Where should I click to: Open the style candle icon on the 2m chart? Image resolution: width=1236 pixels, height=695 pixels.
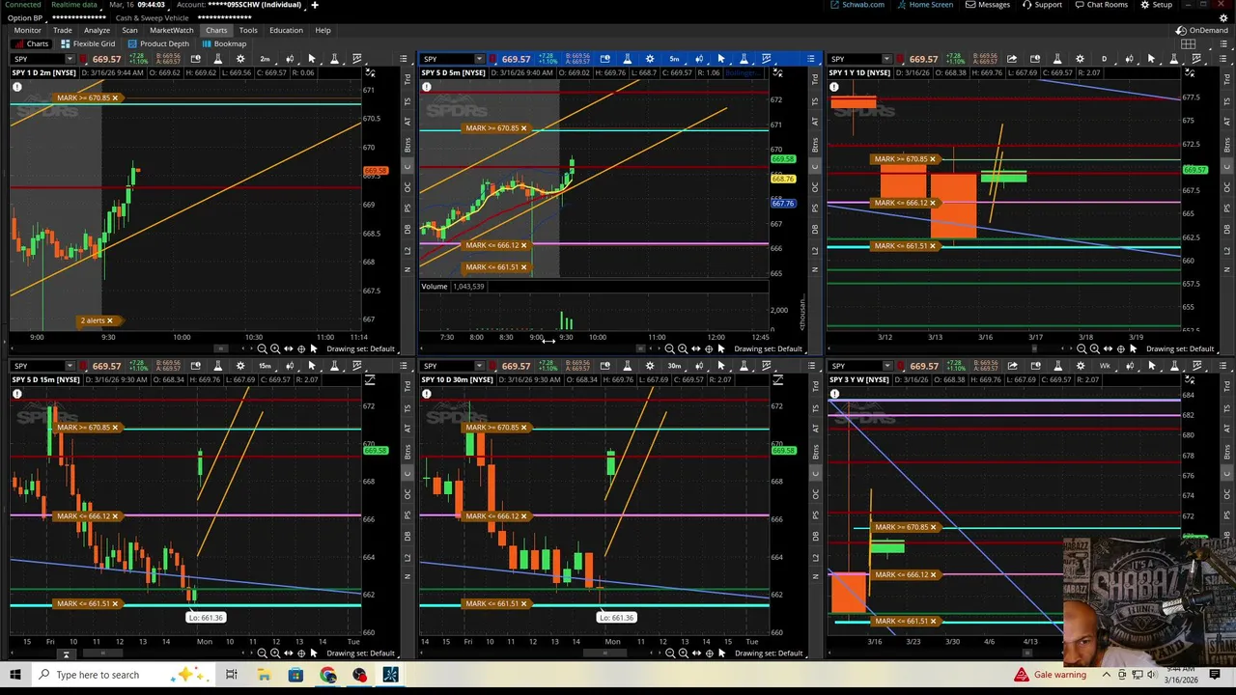point(290,59)
